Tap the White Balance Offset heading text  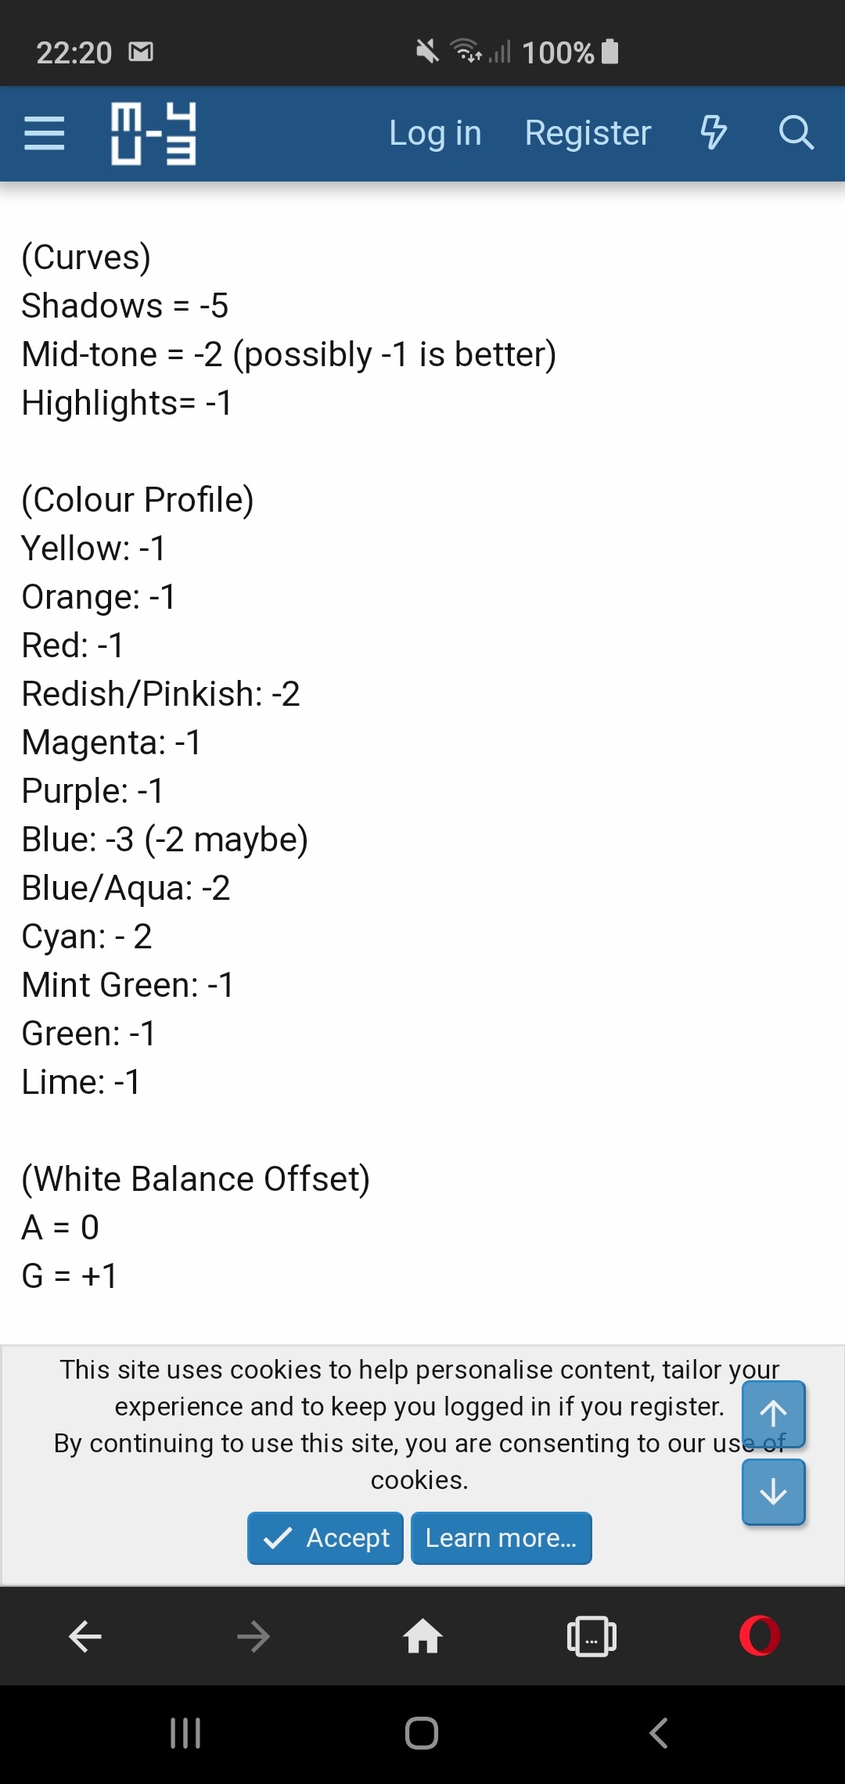click(x=196, y=1179)
